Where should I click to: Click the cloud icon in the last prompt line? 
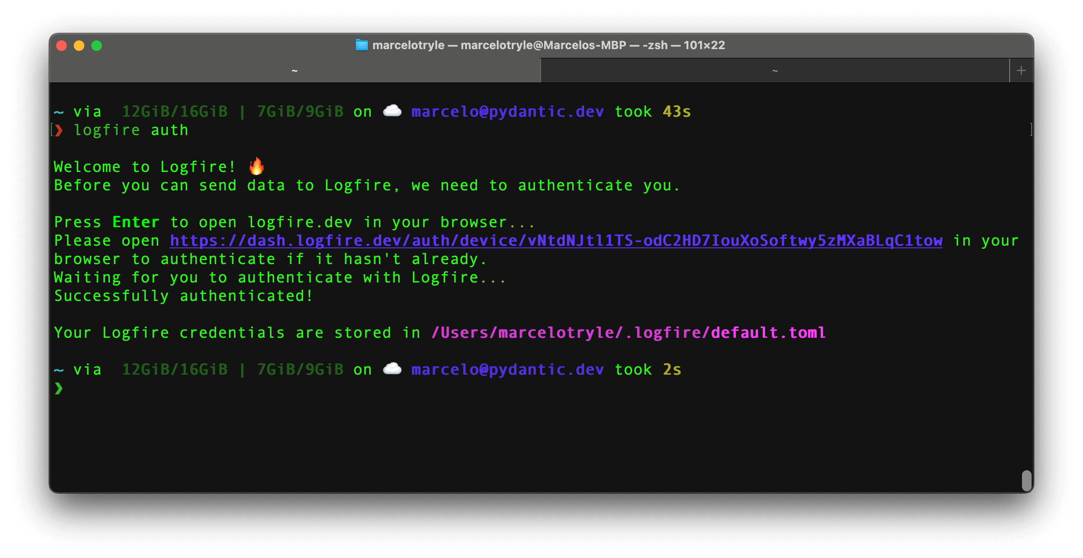(x=392, y=369)
